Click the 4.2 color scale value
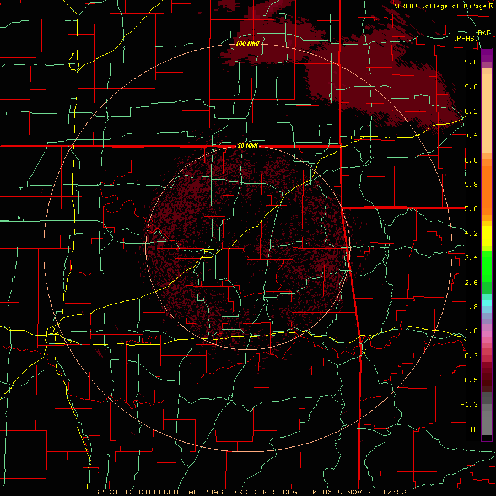The width and height of the screenshot is (496, 496). 471,234
